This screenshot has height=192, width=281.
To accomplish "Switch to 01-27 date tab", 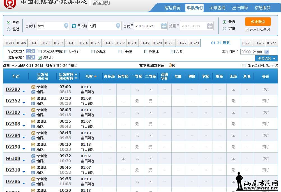I will click(x=271, y=43).
